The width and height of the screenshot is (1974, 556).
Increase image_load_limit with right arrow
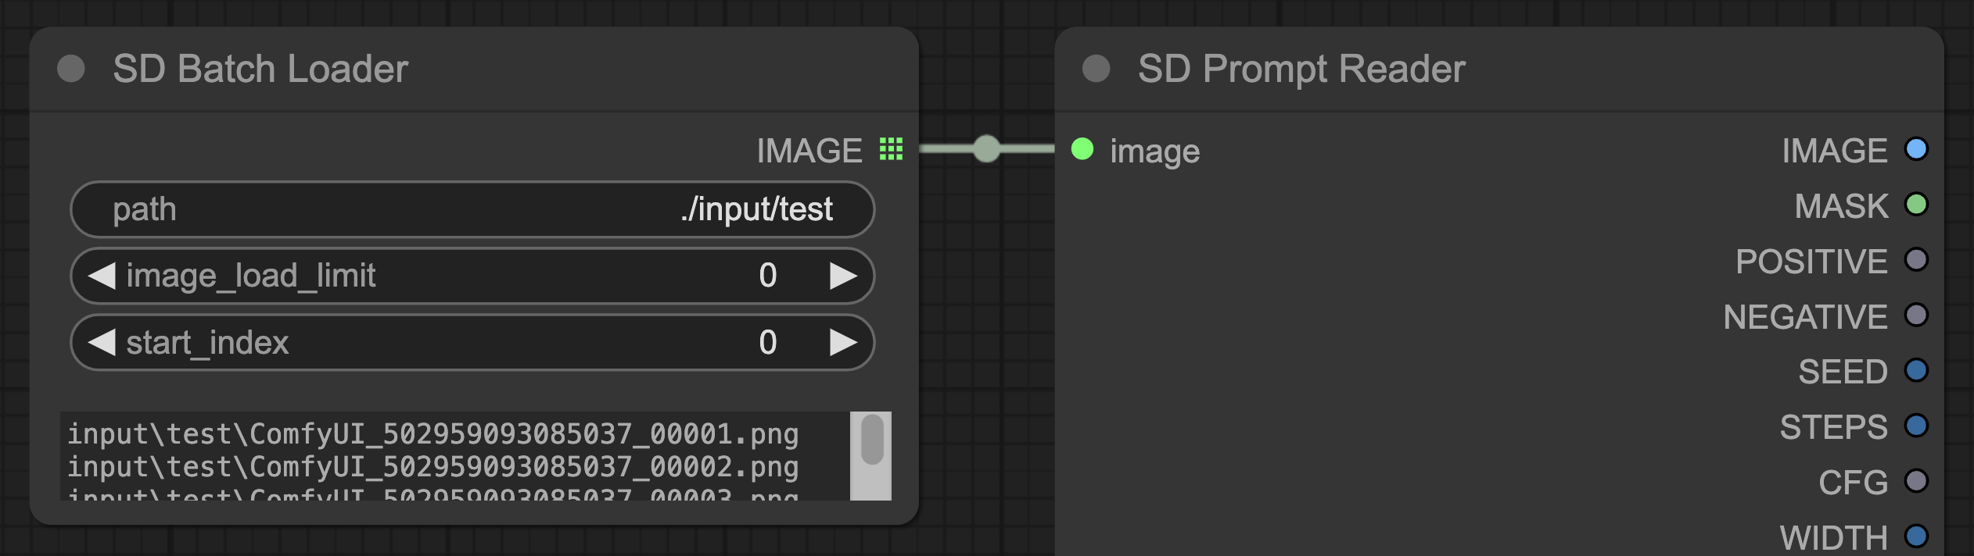842,276
